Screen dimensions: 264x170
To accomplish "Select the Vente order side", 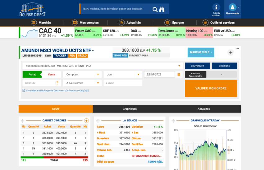I will pyautogui.click(x=51, y=75).
